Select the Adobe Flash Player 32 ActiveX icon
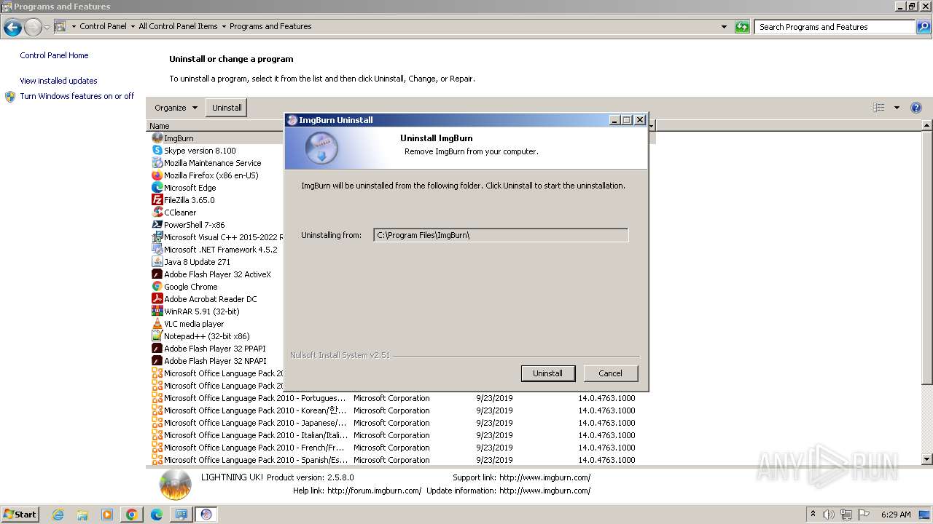933x524 pixels. [157, 274]
